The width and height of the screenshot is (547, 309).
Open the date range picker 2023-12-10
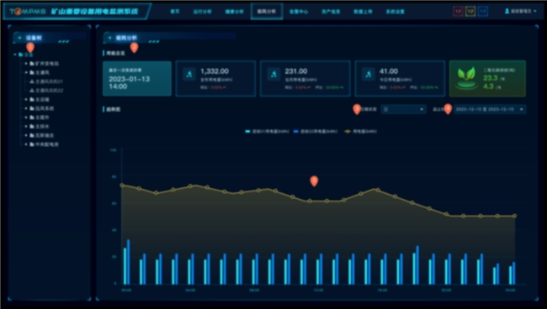[490, 109]
